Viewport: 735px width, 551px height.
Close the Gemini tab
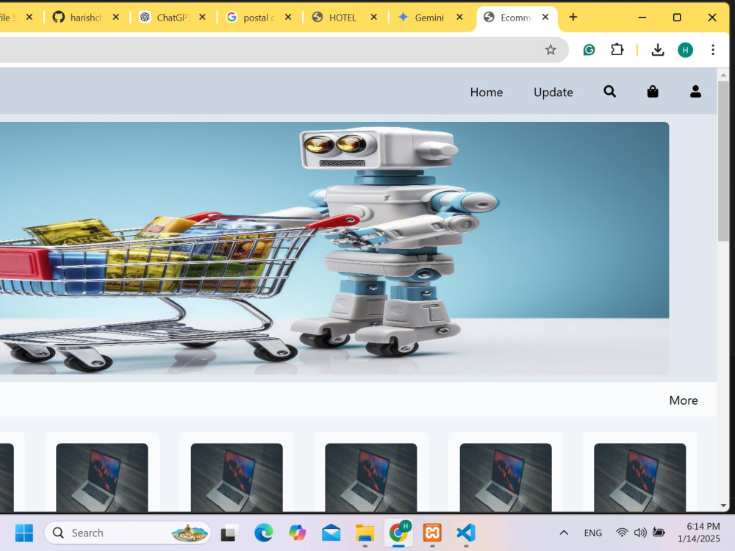pyautogui.click(x=459, y=18)
